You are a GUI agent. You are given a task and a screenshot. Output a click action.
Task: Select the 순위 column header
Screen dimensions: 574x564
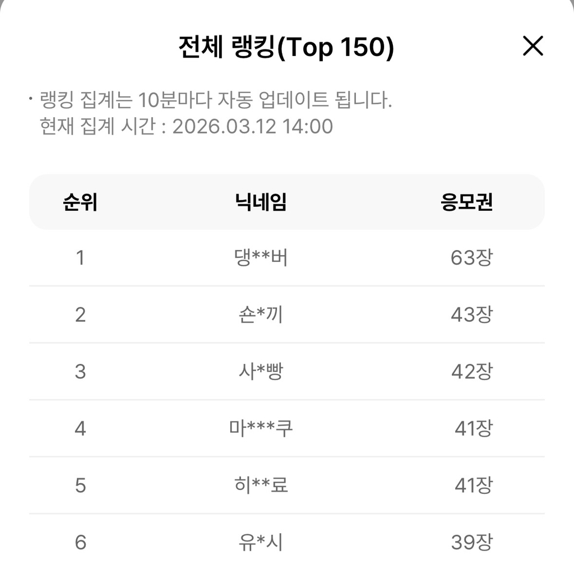(80, 202)
